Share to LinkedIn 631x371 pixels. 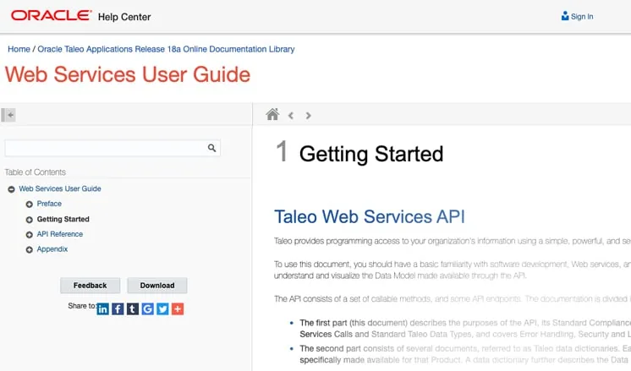click(x=102, y=309)
